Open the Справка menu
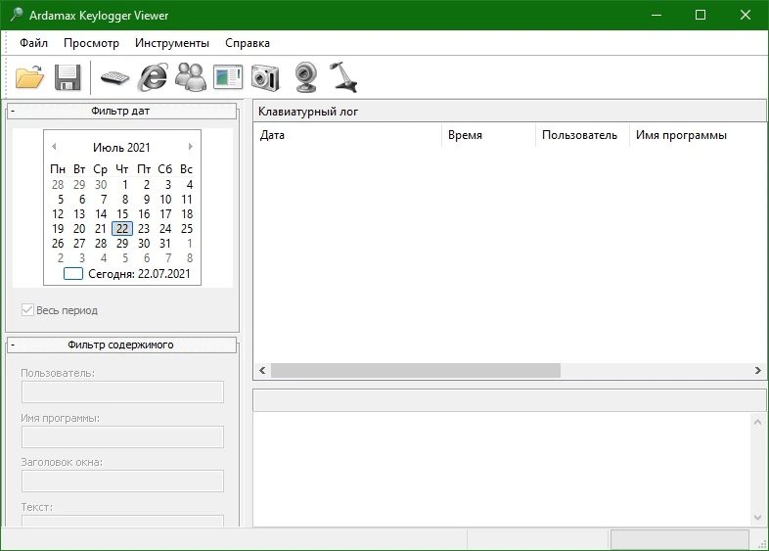This screenshot has width=769, height=551. click(x=248, y=43)
